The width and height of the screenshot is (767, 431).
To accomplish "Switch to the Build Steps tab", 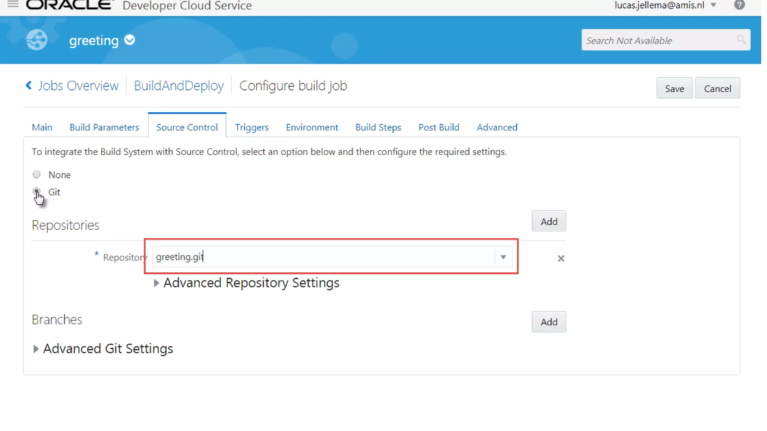I will pos(378,127).
